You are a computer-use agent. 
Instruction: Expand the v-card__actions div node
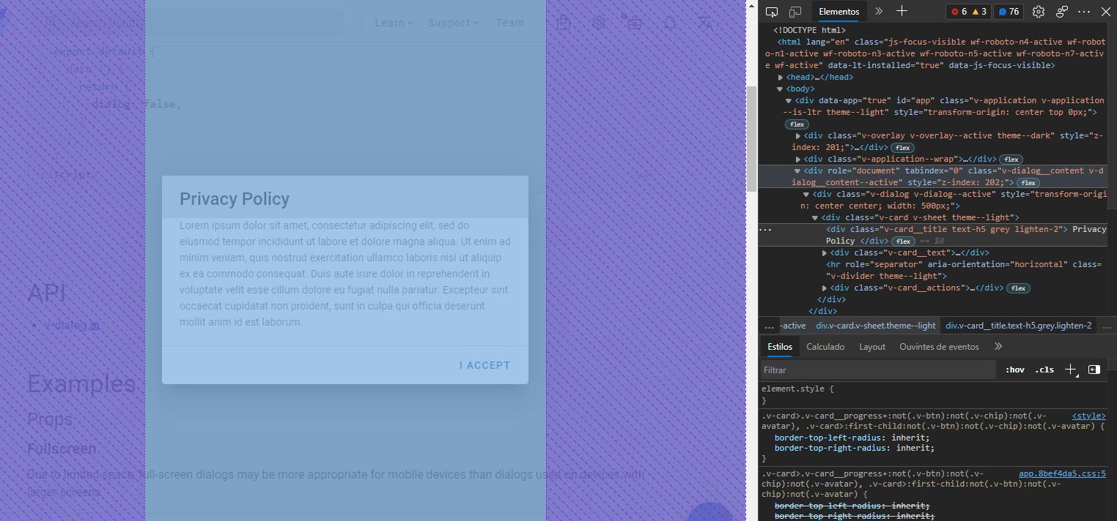825,288
